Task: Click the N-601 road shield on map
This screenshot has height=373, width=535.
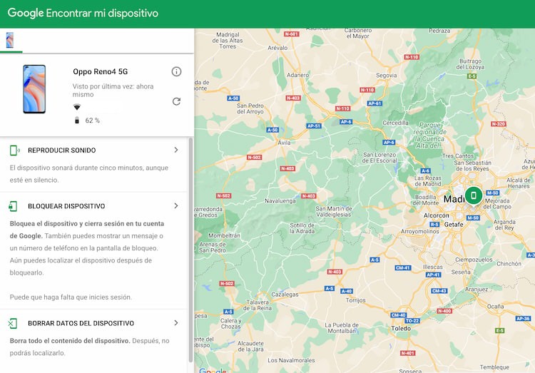Action: coord(292,34)
